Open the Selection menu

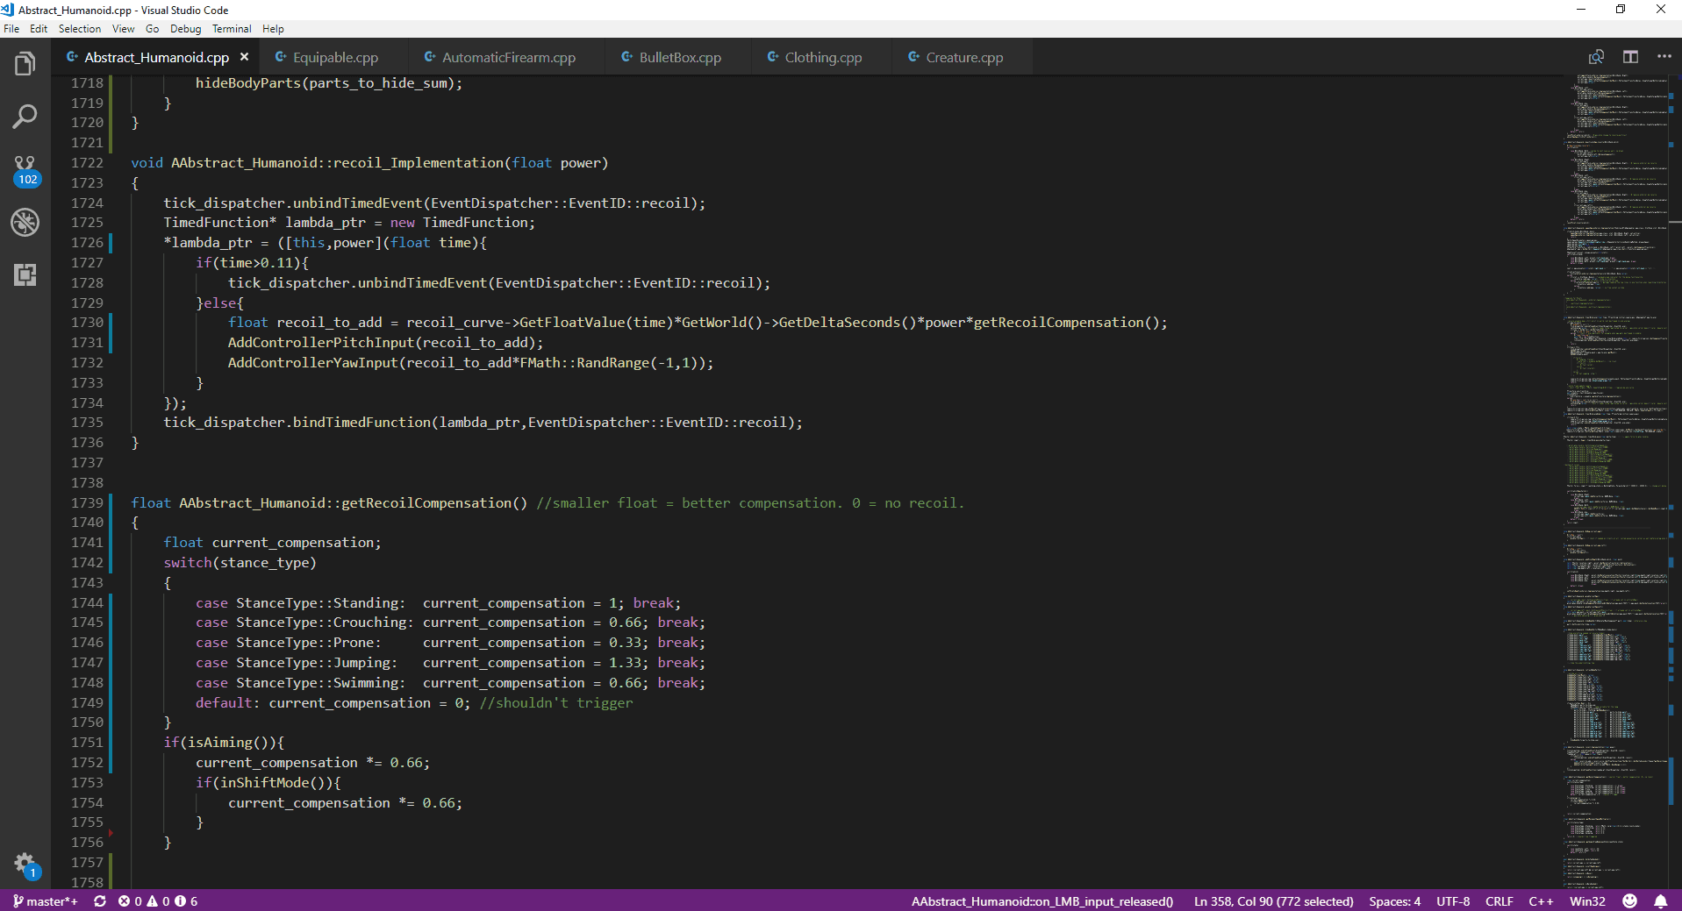80,29
